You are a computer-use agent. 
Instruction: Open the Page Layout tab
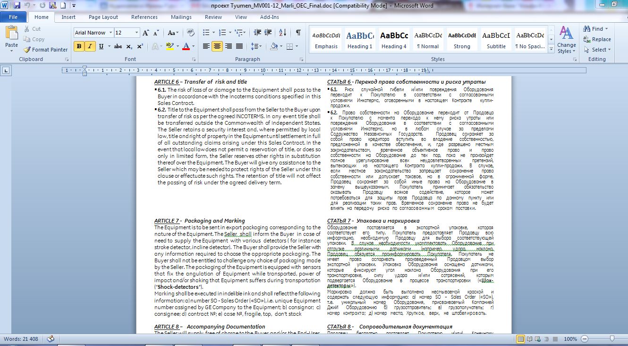tap(103, 17)
